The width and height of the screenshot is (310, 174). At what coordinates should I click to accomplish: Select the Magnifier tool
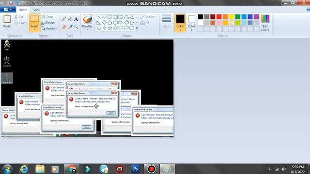click(76, 27)
